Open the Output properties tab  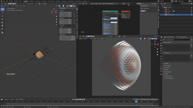(x=161, y=46)
